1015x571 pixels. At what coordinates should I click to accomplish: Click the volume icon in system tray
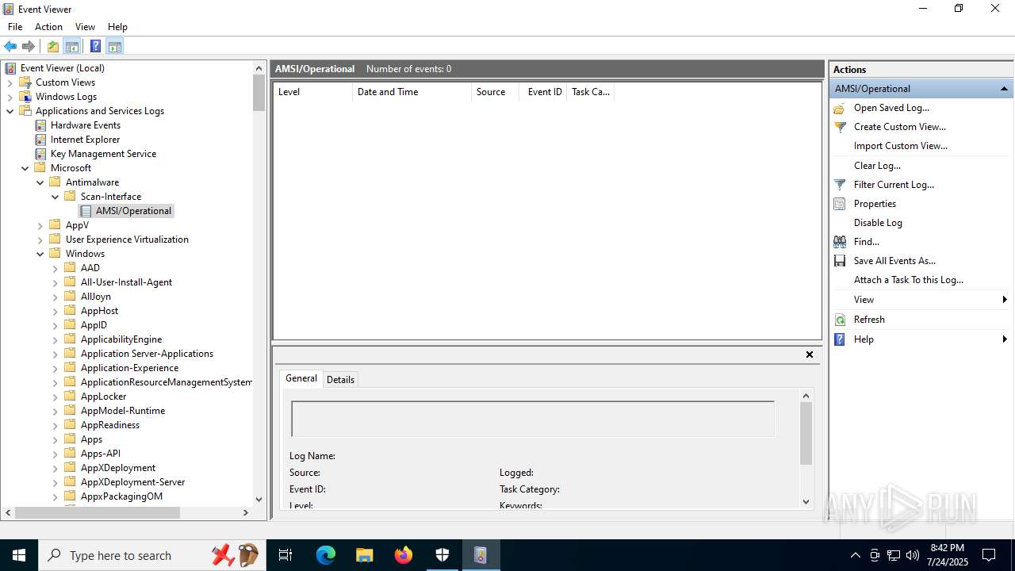(x=913, y=555)
